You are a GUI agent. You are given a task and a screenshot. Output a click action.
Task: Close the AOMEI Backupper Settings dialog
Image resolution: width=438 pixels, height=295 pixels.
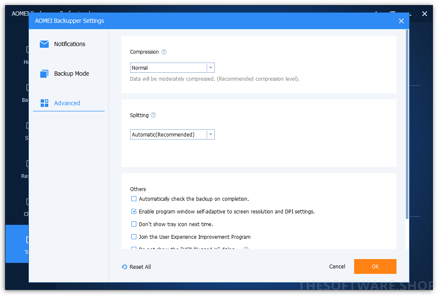click(401, 21)
